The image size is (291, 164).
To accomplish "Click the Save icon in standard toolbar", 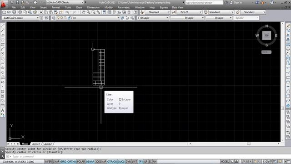I will (14, 12).
